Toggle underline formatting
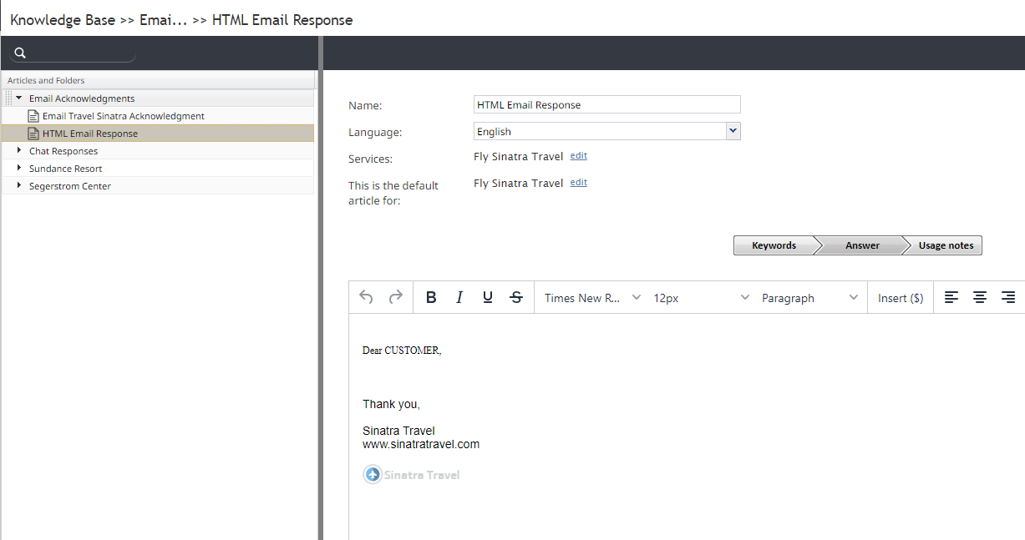Viewport: 1025px width, 540px height. pos(488,298)
